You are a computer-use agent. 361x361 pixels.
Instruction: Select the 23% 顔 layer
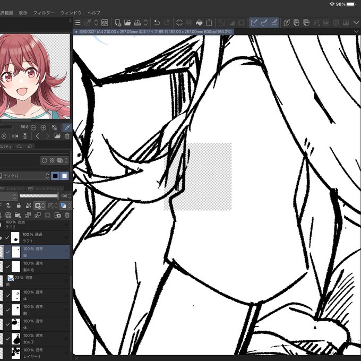point(35,281)
